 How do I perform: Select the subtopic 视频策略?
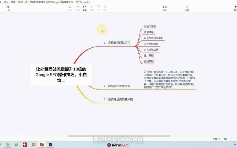[x=149, y=62]
